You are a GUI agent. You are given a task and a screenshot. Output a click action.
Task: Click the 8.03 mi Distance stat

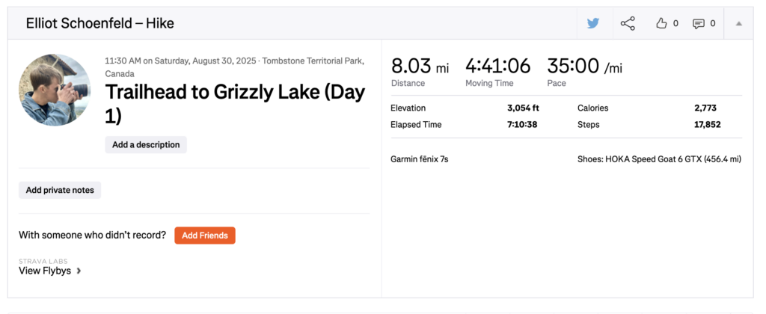coord(420,67)
